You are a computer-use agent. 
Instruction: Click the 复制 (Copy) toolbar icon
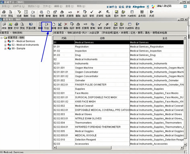93,26
